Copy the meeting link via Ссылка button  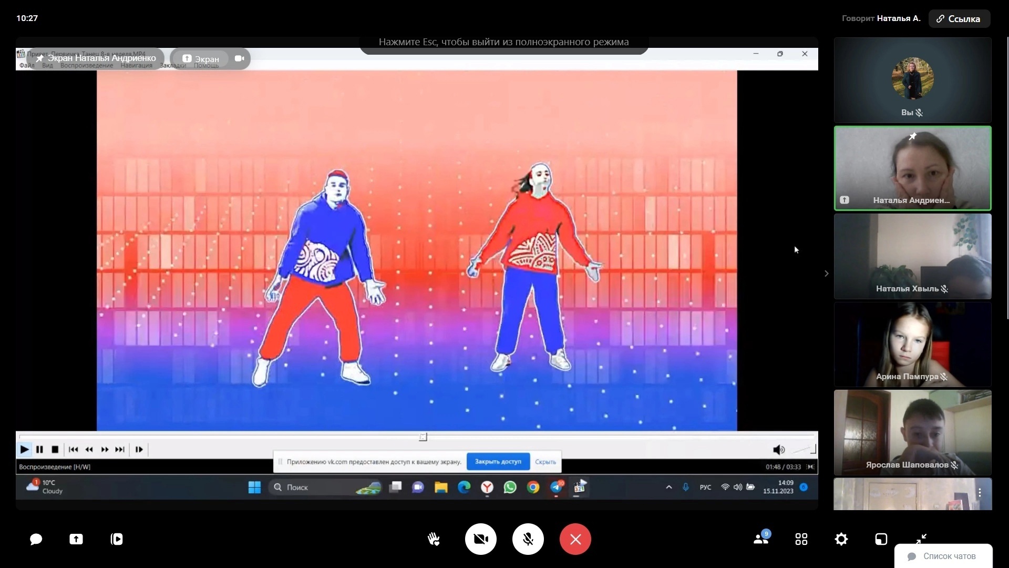click(x=959, y=18)
